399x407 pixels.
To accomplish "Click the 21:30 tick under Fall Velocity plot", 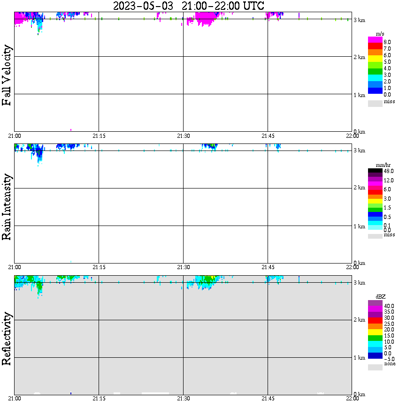I will coord(183,136).
